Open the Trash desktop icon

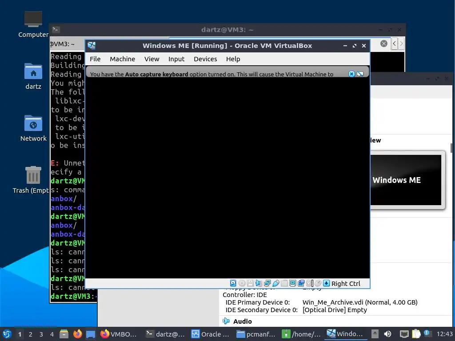pos(32,180)
